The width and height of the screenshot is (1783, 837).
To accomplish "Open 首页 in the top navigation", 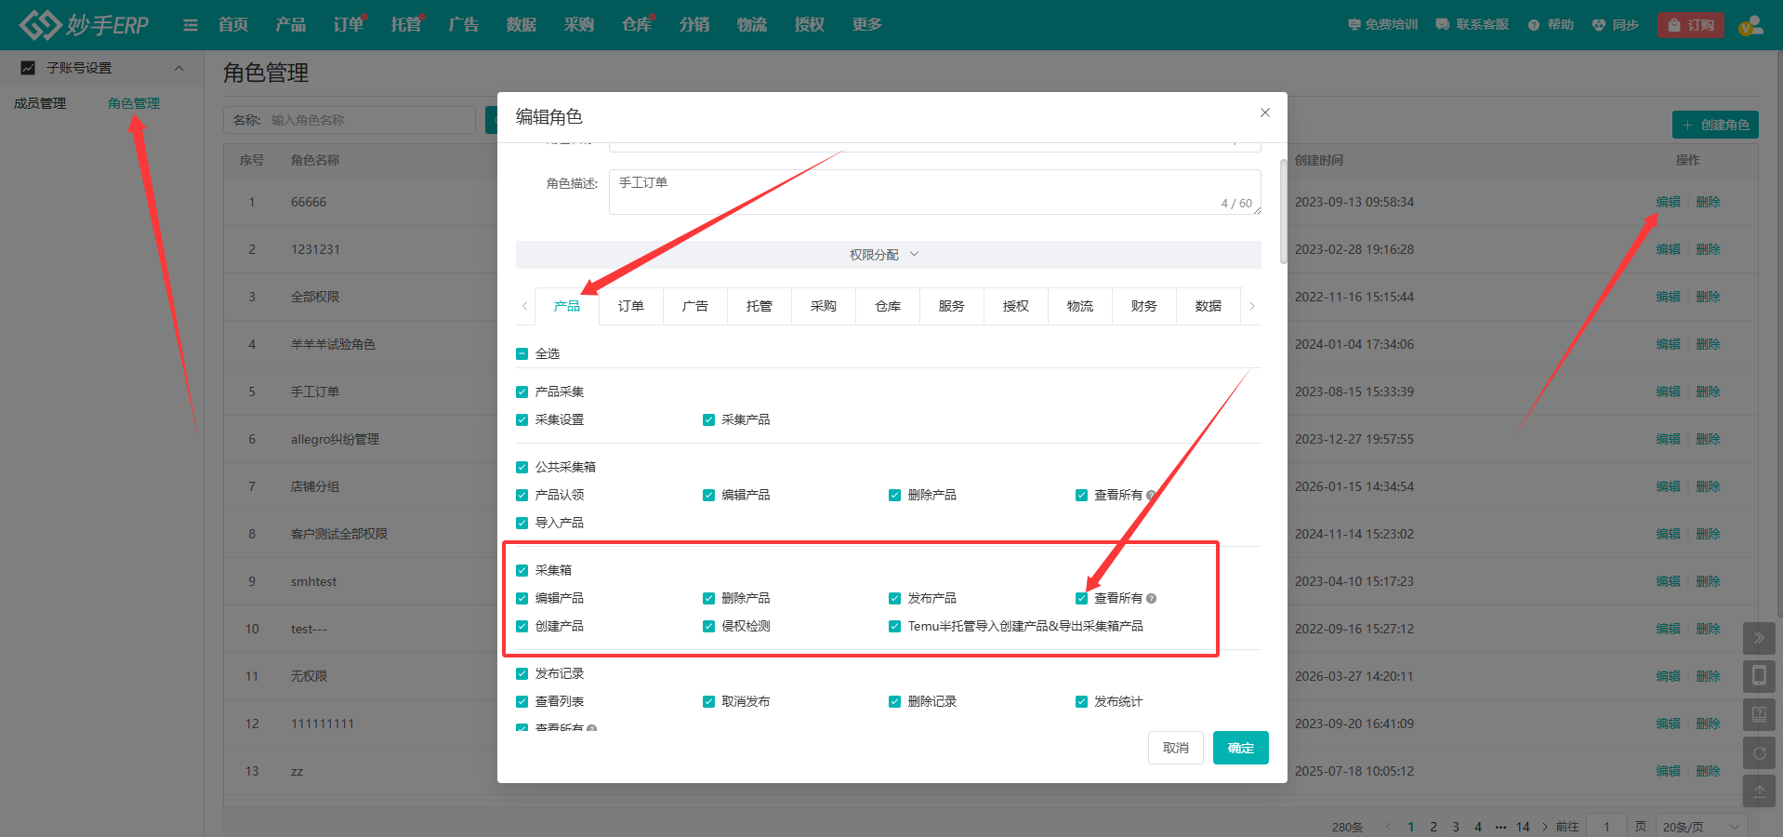I will click(x=233, y=25).
